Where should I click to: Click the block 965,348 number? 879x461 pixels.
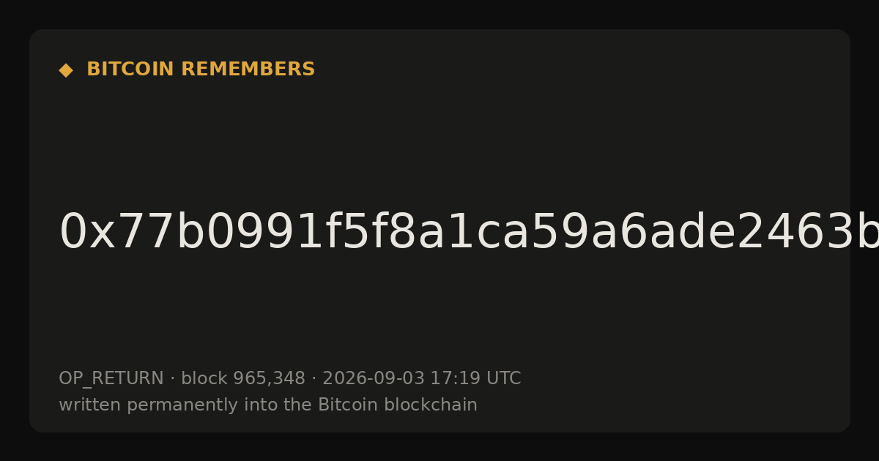pos(269,379)
